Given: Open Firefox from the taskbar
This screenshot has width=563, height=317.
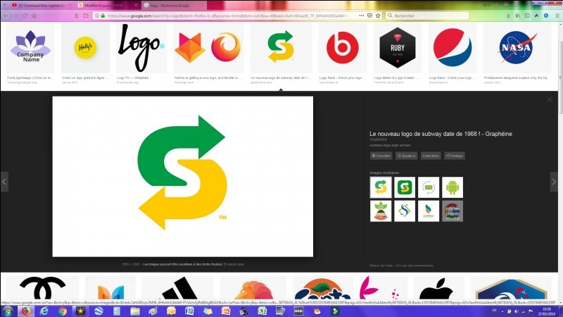Looking at the screenshot, I should pyautogui.click(x=25, y=311).
